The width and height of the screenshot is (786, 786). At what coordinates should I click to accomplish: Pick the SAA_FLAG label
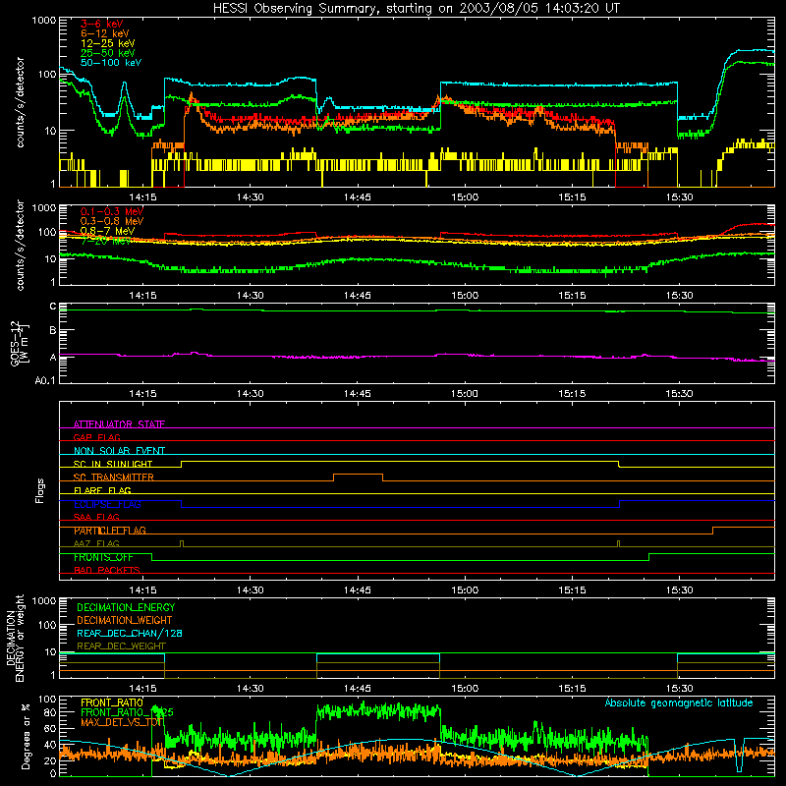96,517
